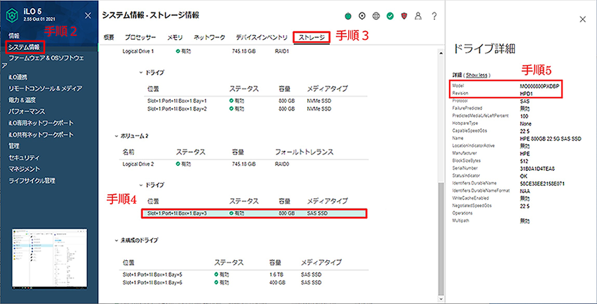Select the Logical Drive 2 row
Viewport: 597px width, 304px height.
[244, 164]
